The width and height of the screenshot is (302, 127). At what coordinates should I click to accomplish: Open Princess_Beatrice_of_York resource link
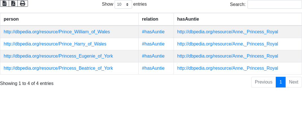coord(58,68)
